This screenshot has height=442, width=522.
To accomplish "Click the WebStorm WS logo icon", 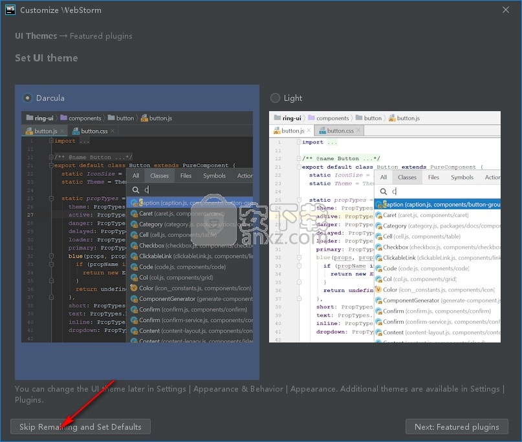I will click(10, 10).
